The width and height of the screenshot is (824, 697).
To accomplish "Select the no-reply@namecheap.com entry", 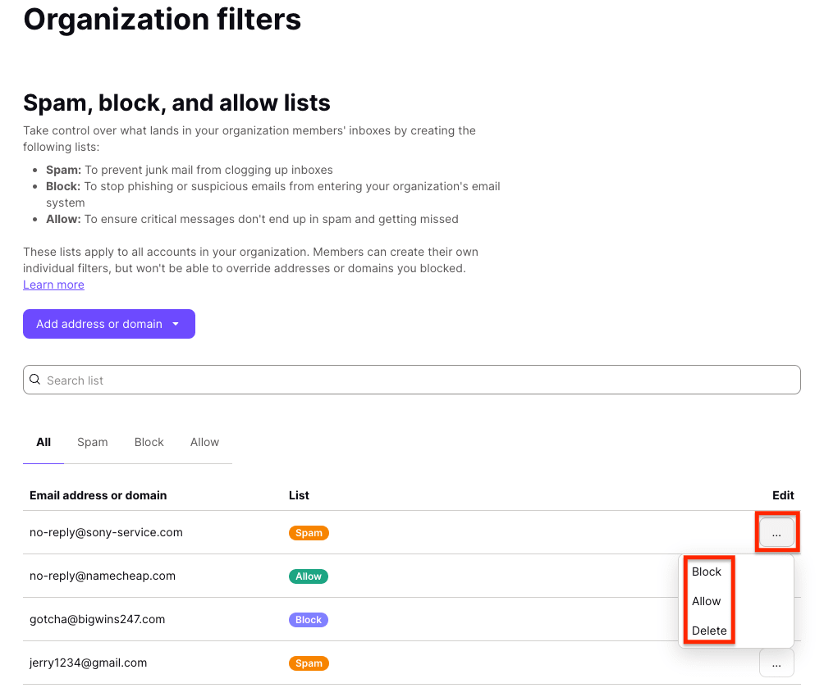I will [x=103, y=576].
